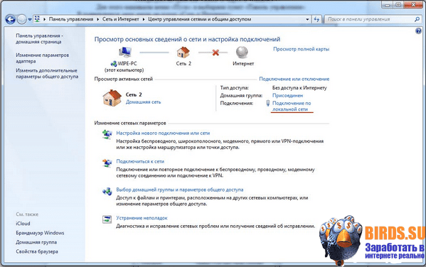Open Изменение параметров адаптера
Screen dimensions: 426x267
(42, 58)
